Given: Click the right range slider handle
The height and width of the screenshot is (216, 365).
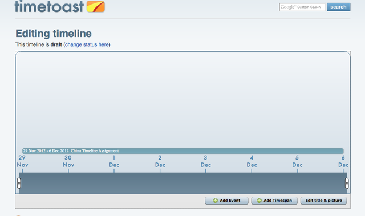Looking at the screenshot, I should (x=347, y=183).
